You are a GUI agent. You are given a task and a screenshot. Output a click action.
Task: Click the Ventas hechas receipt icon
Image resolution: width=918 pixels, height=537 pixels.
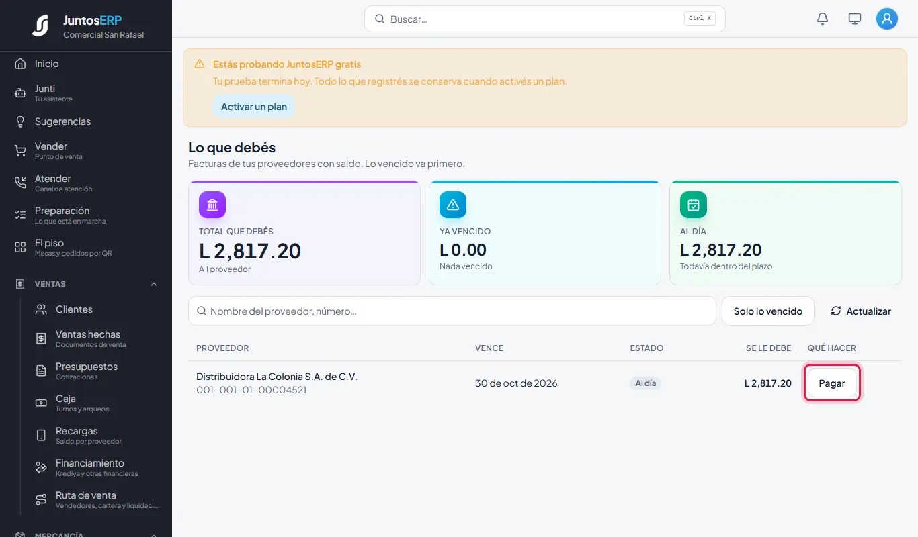[41, 339]
